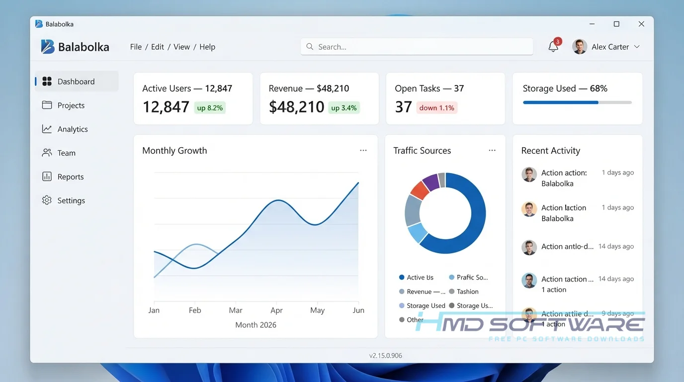The height and width of the screenshot is (382, 684).
Task: Click the Projects folder icon
Action: tap(47, 105)
